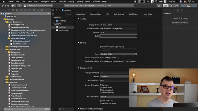Toggle the Landscape Right orientation checkbox

(x=101, y=92)
